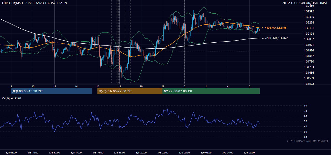
Task: Click price axis label 1.32057
Action: coord(309,39)
